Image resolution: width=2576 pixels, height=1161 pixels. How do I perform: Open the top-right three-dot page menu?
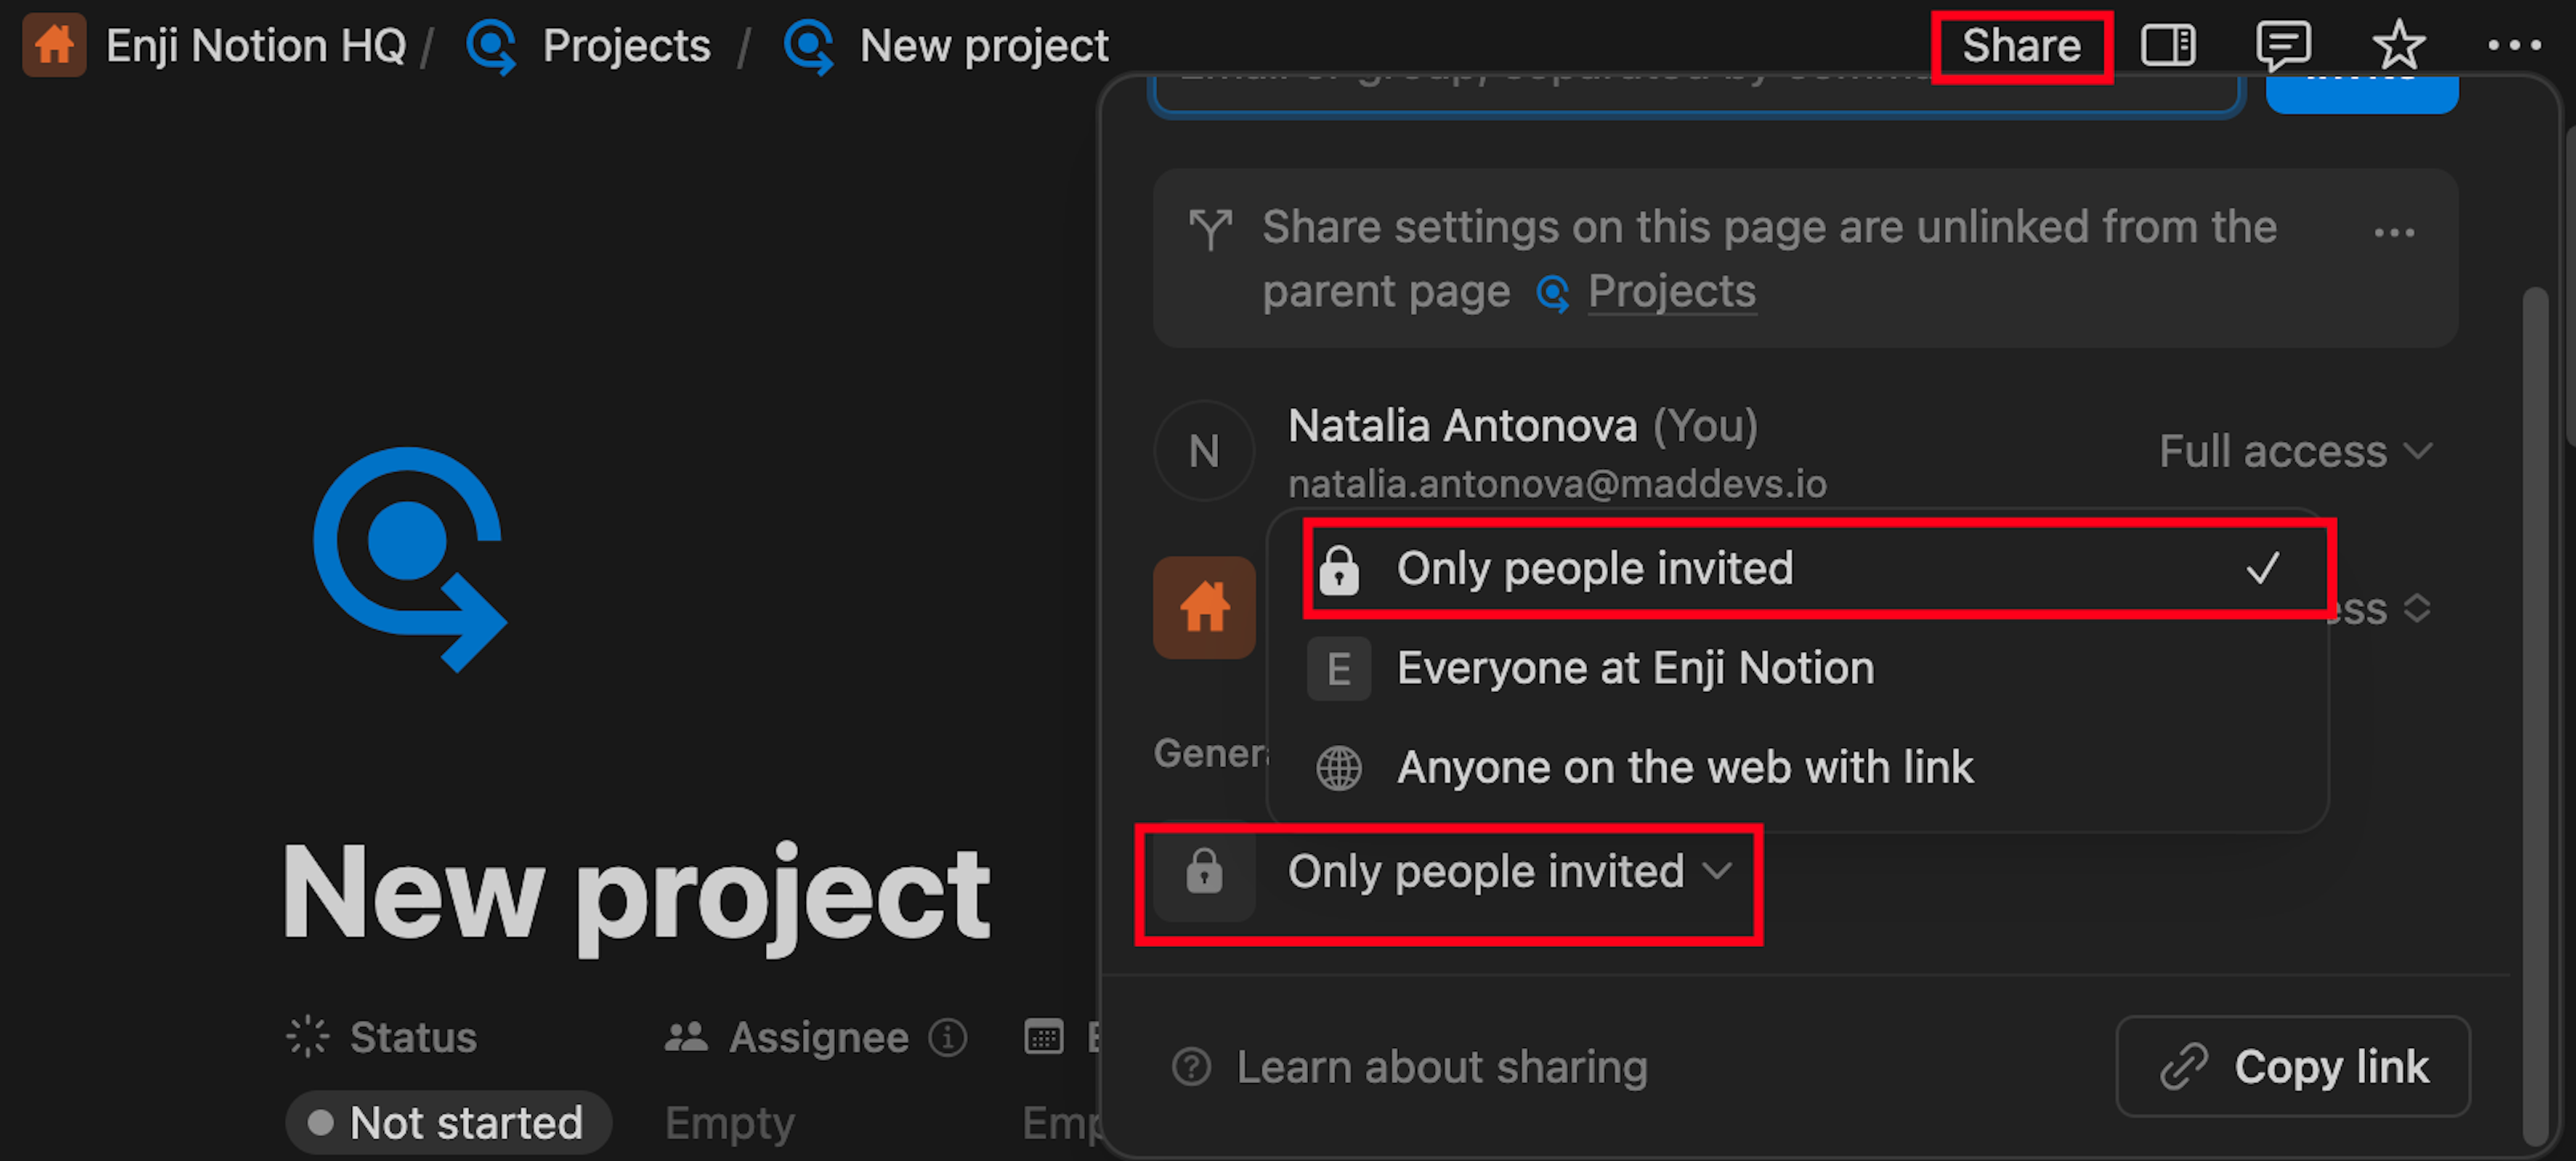coord(2514,45)
